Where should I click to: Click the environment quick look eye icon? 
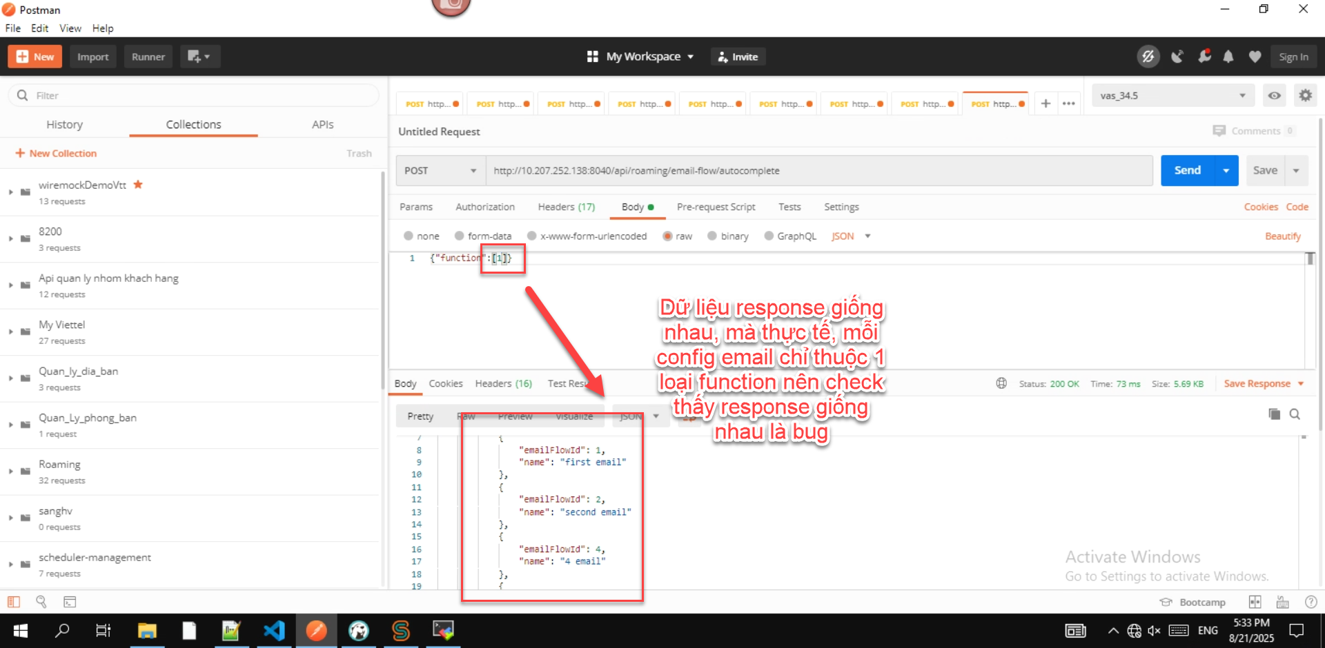tap(1274, 96)
